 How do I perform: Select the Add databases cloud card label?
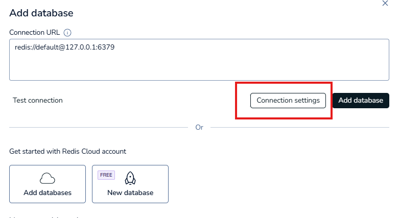point(48,193)
